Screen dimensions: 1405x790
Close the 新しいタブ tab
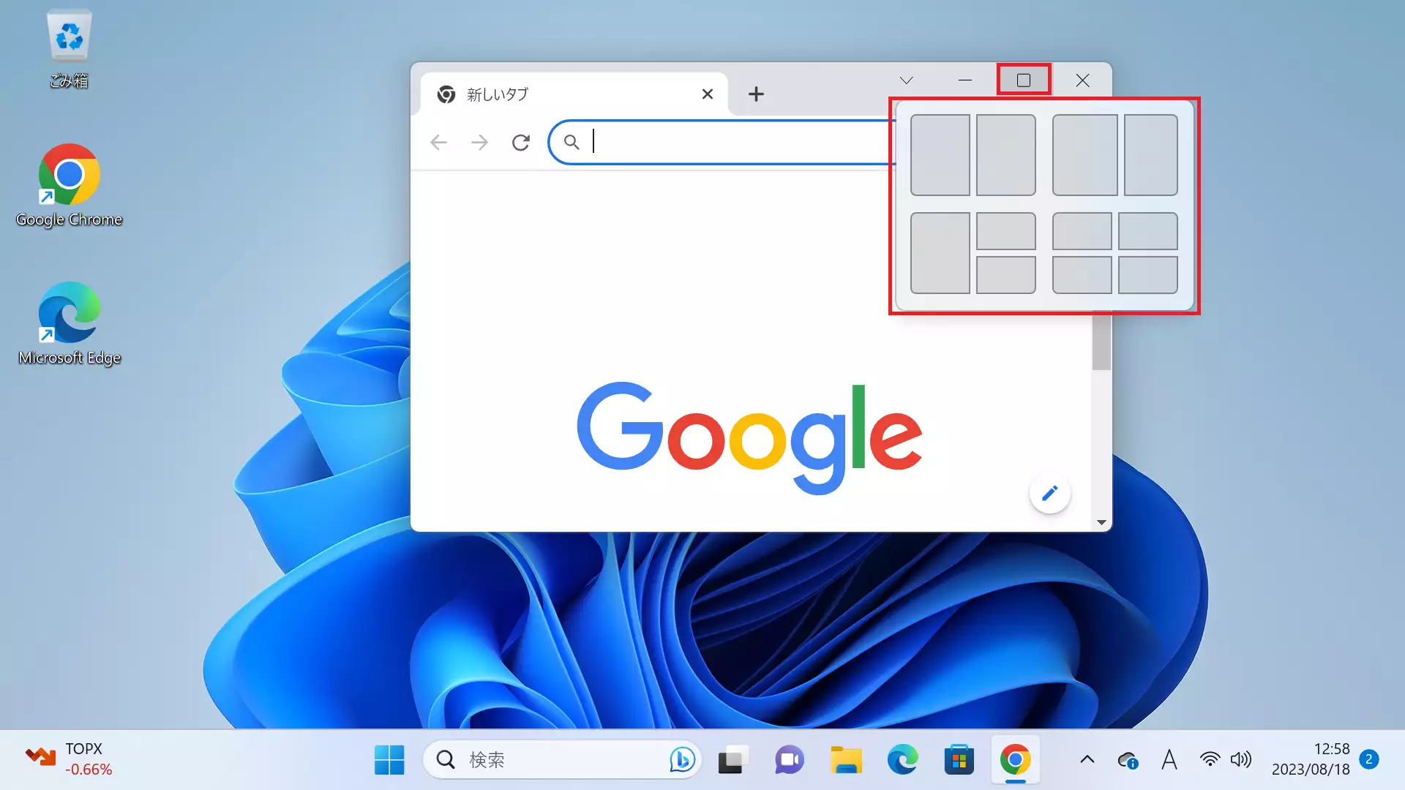click(x=707, y=94)
